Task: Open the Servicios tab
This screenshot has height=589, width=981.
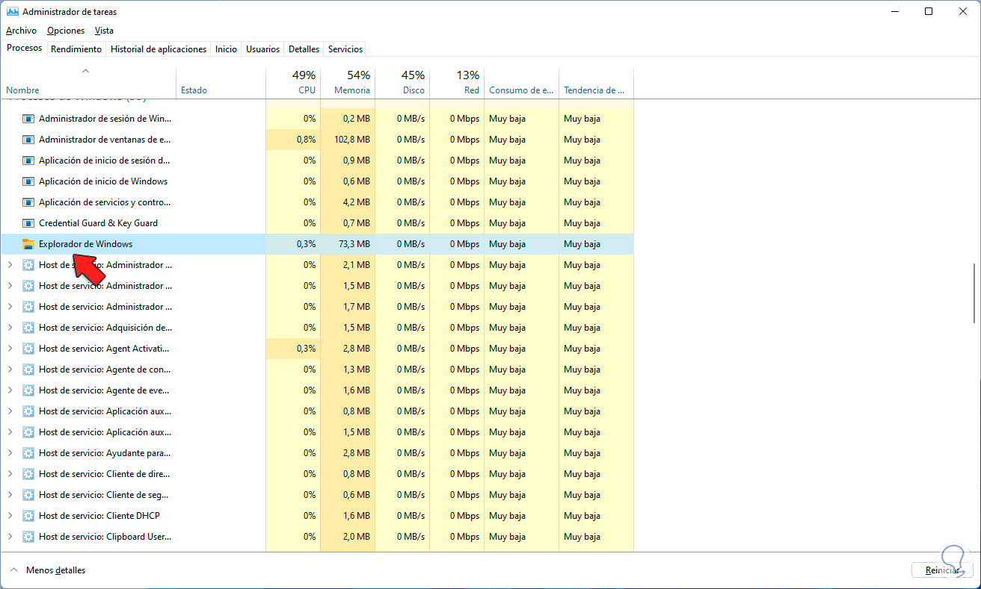Action: tap(345, 49)
